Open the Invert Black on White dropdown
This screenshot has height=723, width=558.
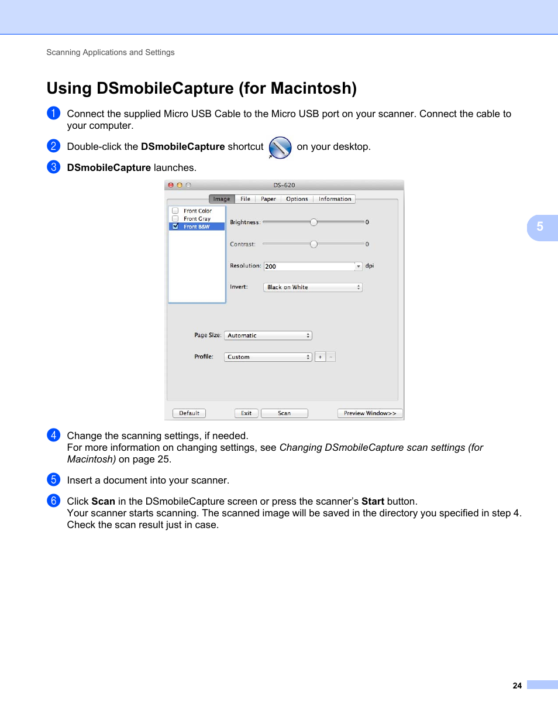313,287
